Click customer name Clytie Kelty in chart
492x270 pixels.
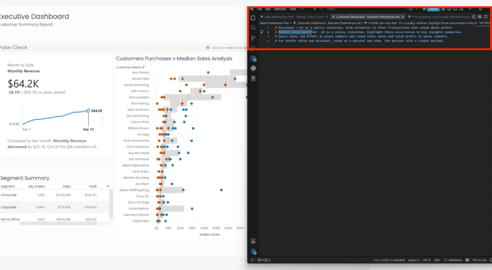click(141, 221)
